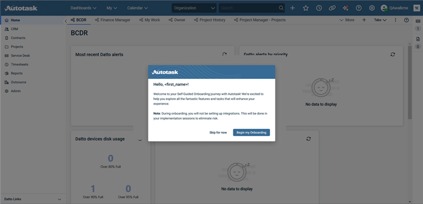Click the dashboard help circle icon
The image size is (423, 204).
[x=406, y=20]
